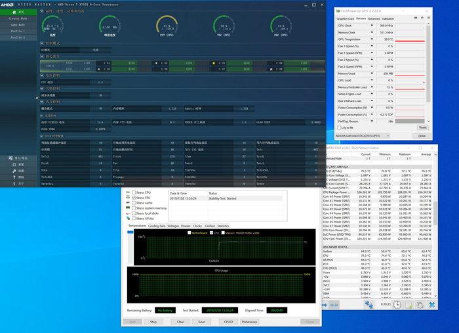
Task: Open the GPU Load sensor dropdown arrow
Action: (372, 80)
